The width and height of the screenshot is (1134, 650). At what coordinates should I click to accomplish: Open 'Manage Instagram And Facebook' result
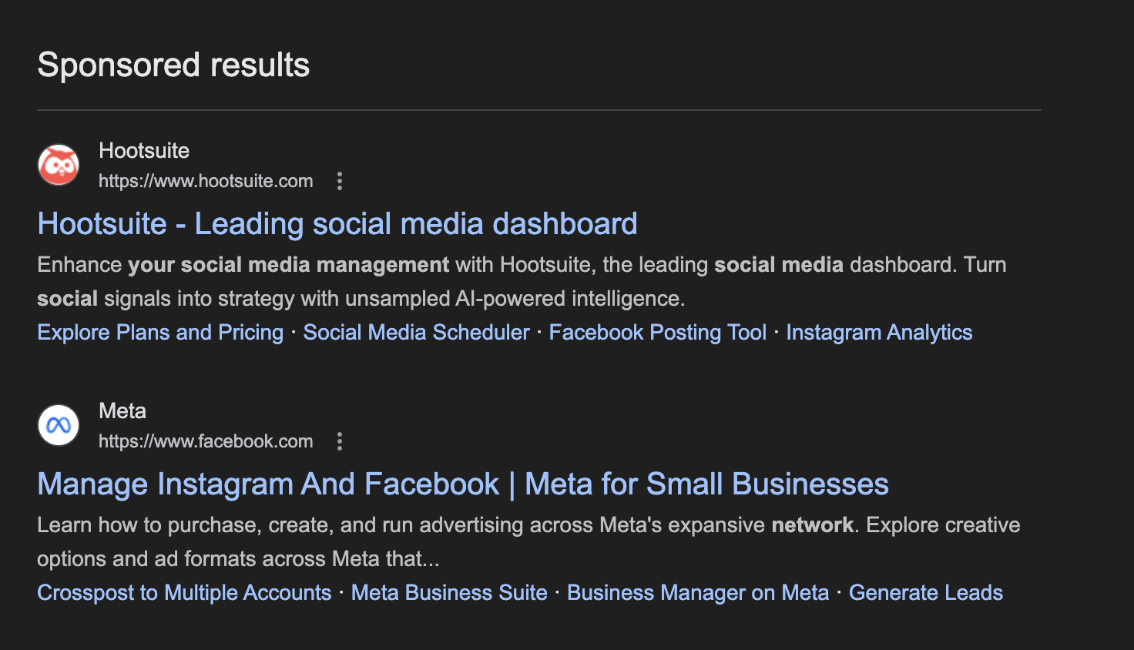pos(463,484)
